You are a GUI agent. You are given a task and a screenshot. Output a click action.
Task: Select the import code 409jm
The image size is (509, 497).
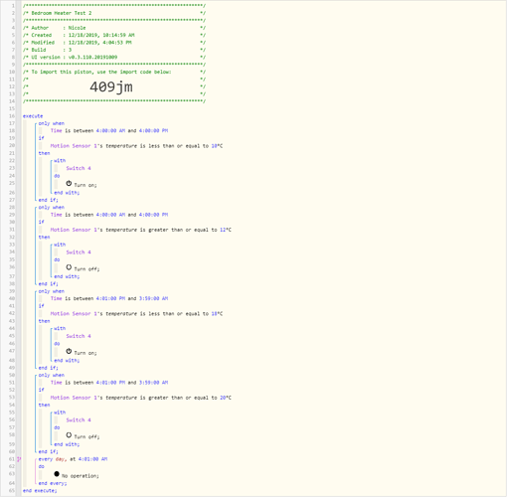(x=111, y=87)
